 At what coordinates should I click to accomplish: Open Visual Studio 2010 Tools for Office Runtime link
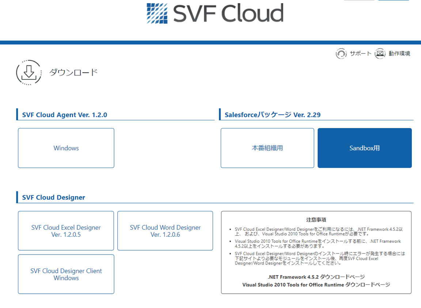tap(316, 285)
